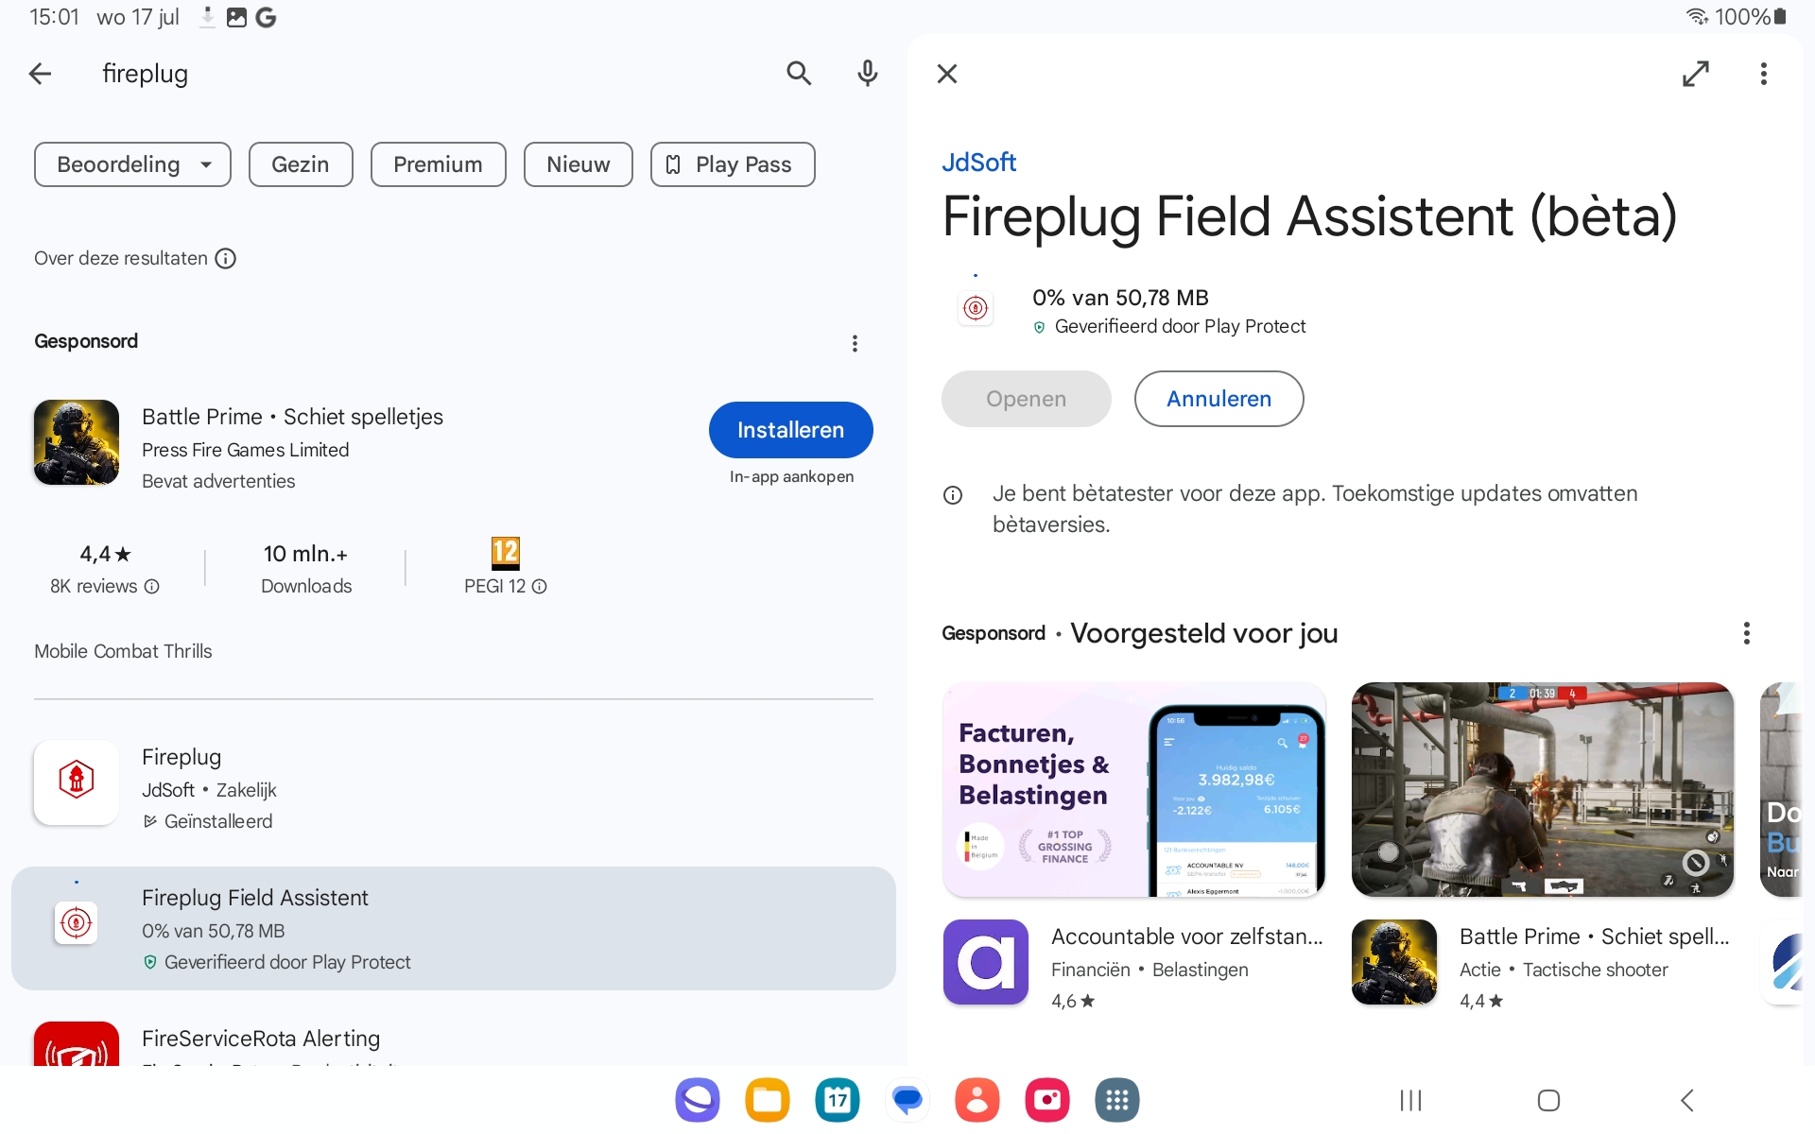Open the Gesponsord section menu
1815x1134 pixels.
[855, 343]
